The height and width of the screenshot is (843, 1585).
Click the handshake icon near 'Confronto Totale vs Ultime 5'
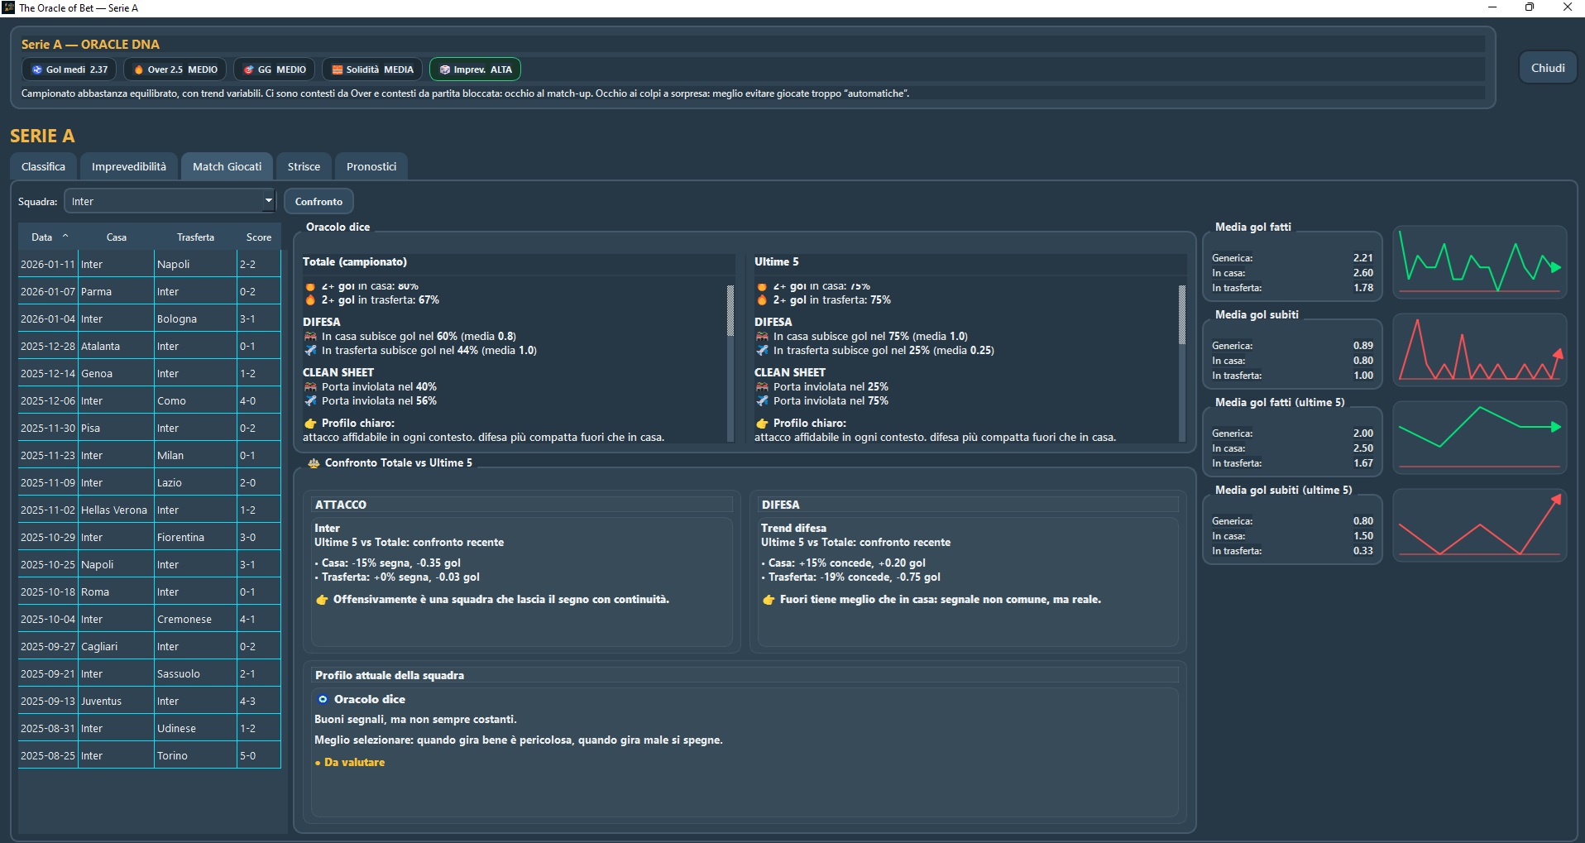(313, 463)
